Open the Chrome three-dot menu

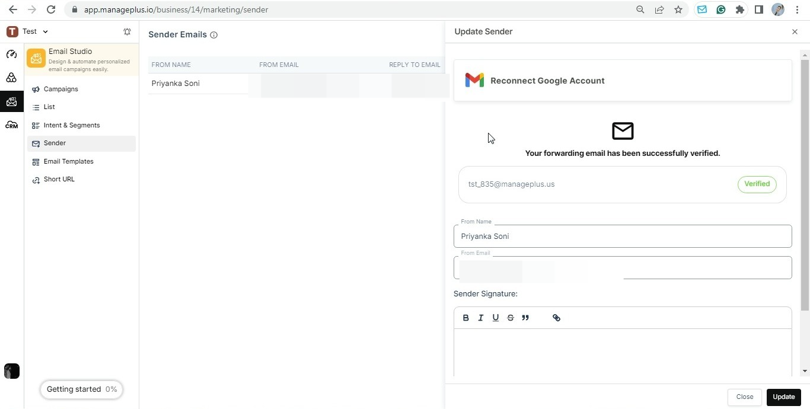coord(798,9)
